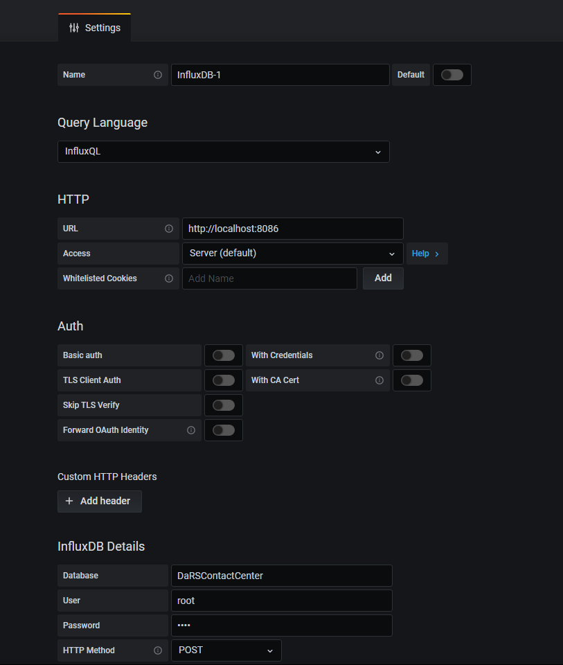563x665 pixels.
Task: Toggle the Default data source switch
Action: [452, 75]
